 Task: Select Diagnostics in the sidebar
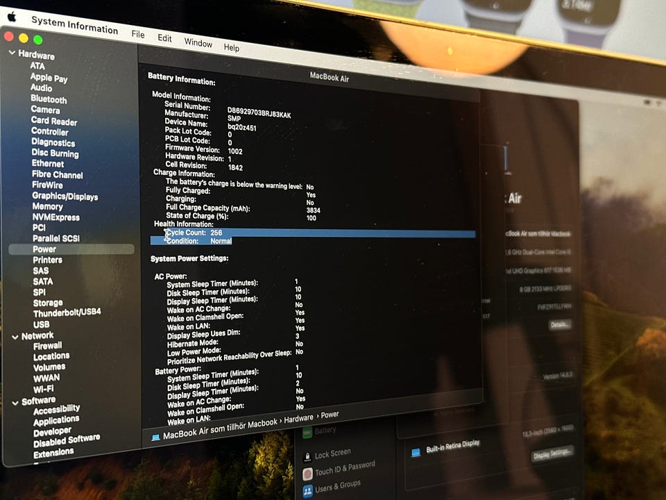pos(53,142)
